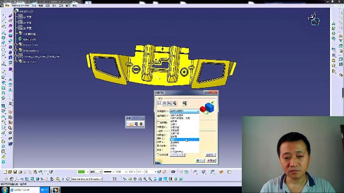Click the first mode icon in dialog
344x193 pixels.
(159, 103)
